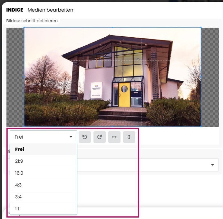
Task: Rotate the image counterclockwise
Action: (x=85, y=137)
